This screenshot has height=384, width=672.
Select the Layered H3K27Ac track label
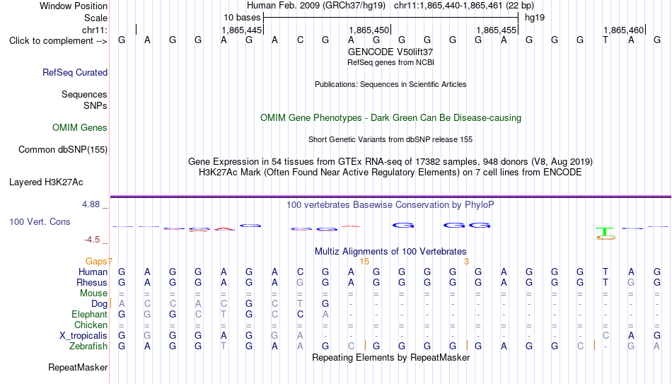tap(46, 182)
